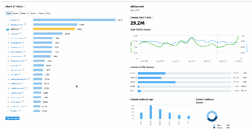Image resolution: width=252 pixels, height=130 pixels.
Task: Click info icon next to Share of Visits
Action: [x=24, y=7]
